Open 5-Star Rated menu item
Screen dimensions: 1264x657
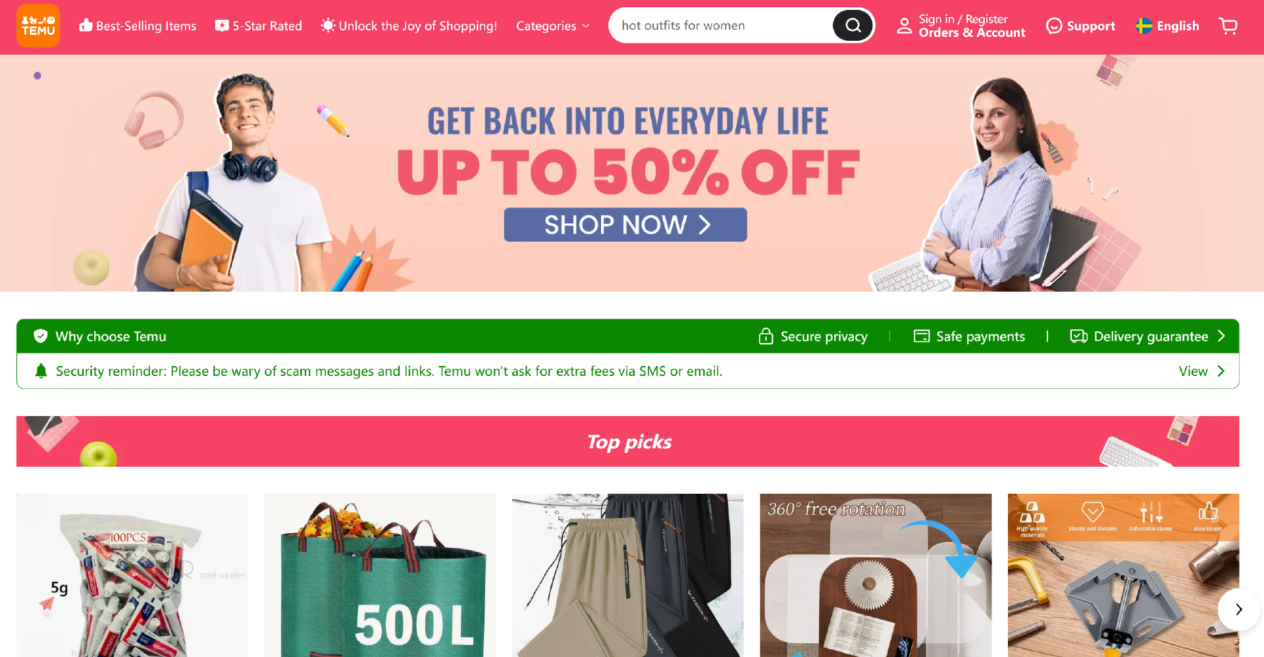click(x=259, y=26)
